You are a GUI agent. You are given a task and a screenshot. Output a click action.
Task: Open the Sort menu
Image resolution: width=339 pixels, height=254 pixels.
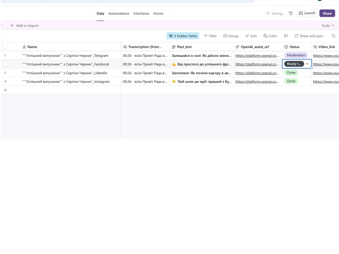tap(251, 36)
